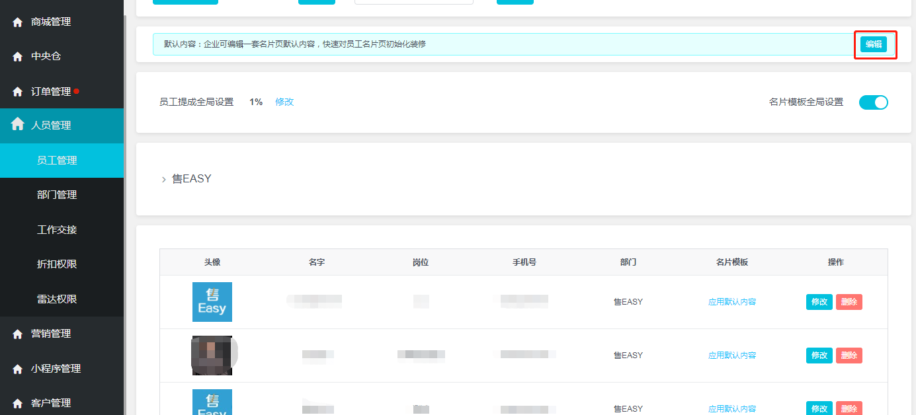Go to 折扣权限 in the sidebar
The image size is (916, 415).
[x=57, y=264]
